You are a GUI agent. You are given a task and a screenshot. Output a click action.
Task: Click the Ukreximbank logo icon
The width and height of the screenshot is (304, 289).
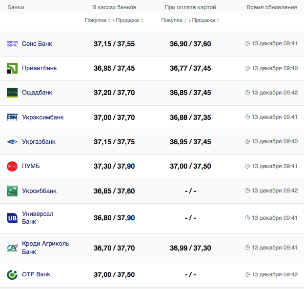point(12,117)
